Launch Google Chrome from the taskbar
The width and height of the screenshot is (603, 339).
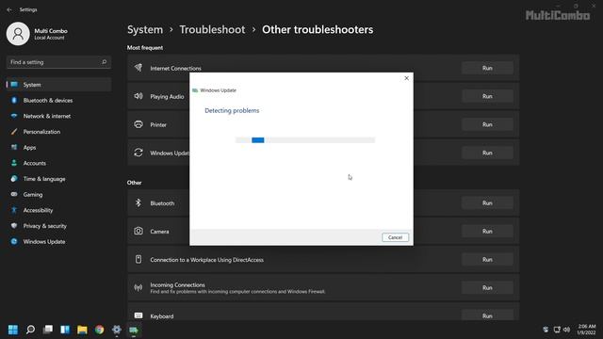tap(99, 330)
